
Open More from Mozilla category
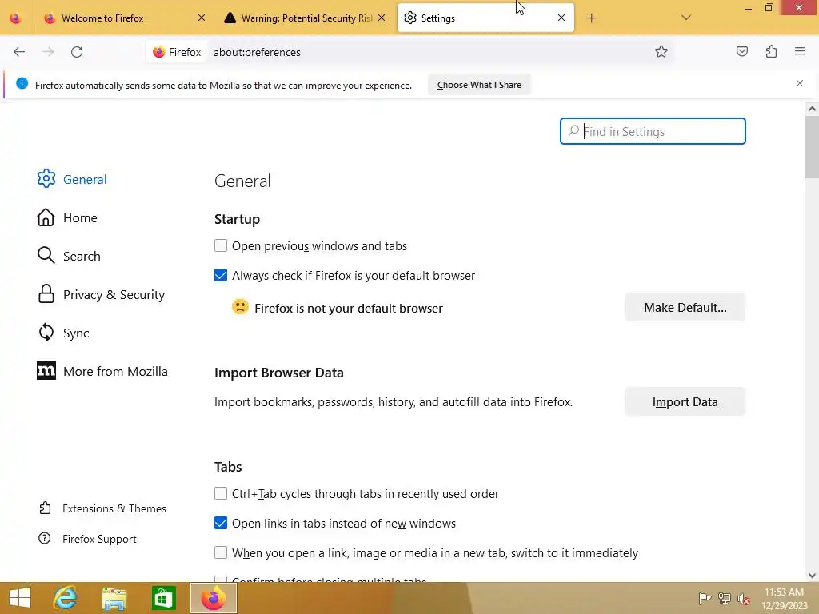pos(102,371)
